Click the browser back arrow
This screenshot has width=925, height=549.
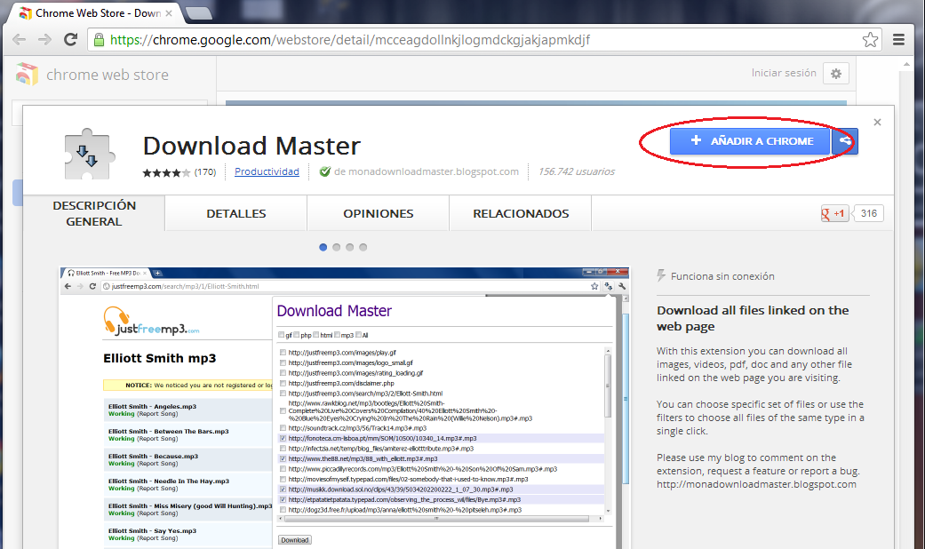point(20,40)
